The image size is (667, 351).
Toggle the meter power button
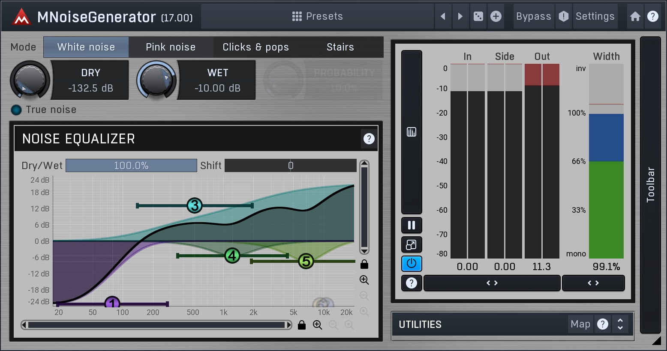pos(412,264)
